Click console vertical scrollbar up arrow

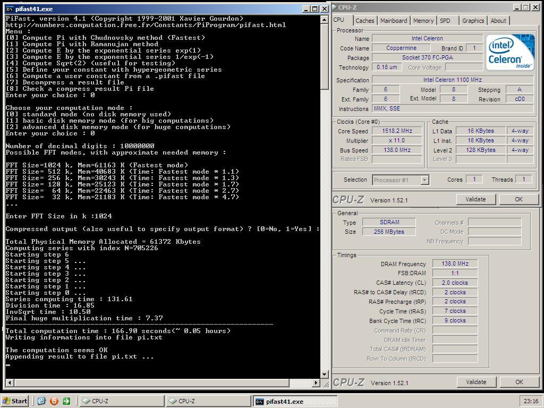pos(325,20)
